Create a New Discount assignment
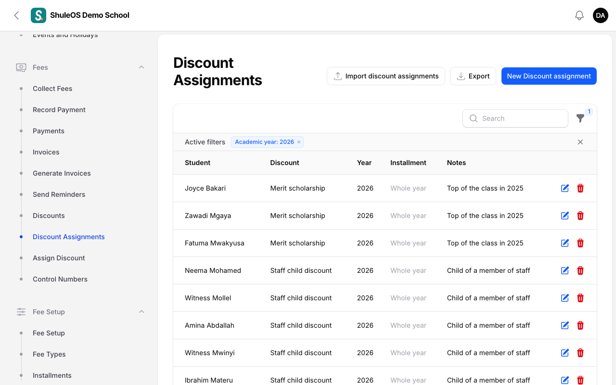616x385 pixels. click(x=549, y=76)
